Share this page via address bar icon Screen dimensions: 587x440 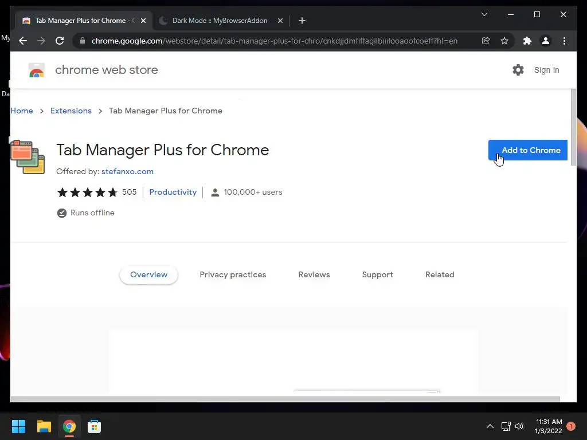coord(486,41)
